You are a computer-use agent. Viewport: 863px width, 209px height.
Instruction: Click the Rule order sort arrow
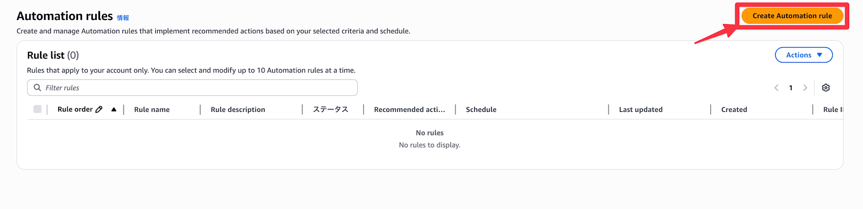[113, 110]
